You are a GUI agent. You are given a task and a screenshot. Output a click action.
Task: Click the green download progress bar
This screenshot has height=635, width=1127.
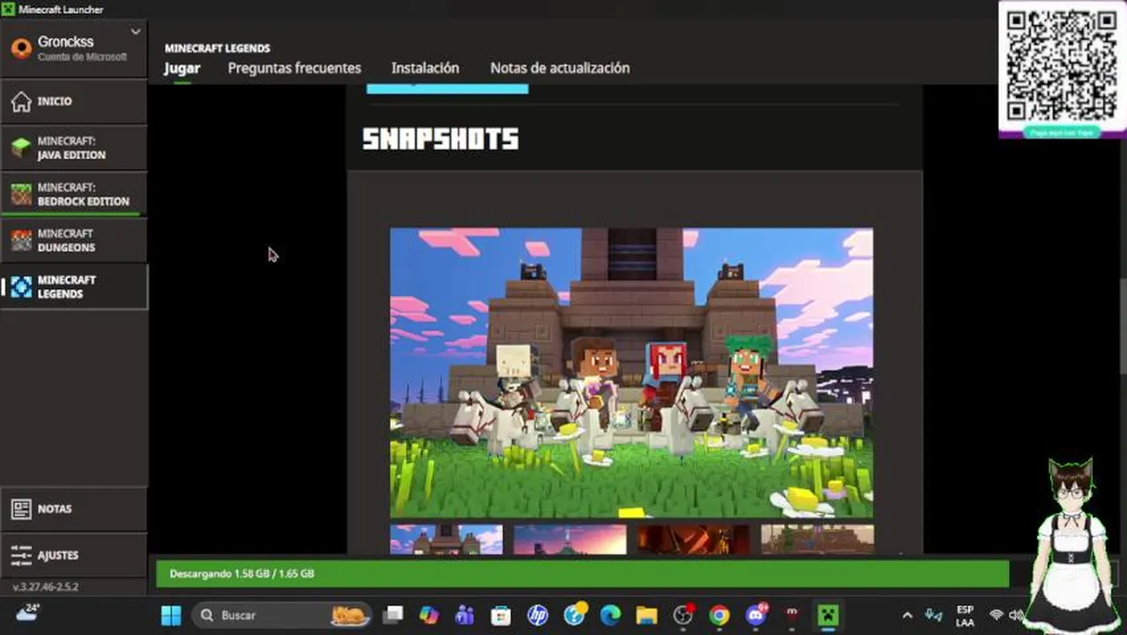[582, 573]
